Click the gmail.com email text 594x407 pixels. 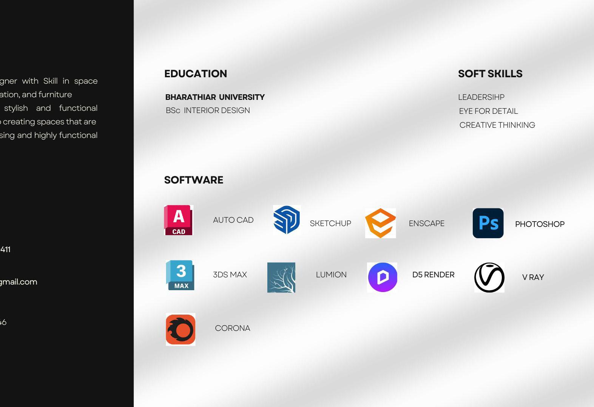[19, 282]
